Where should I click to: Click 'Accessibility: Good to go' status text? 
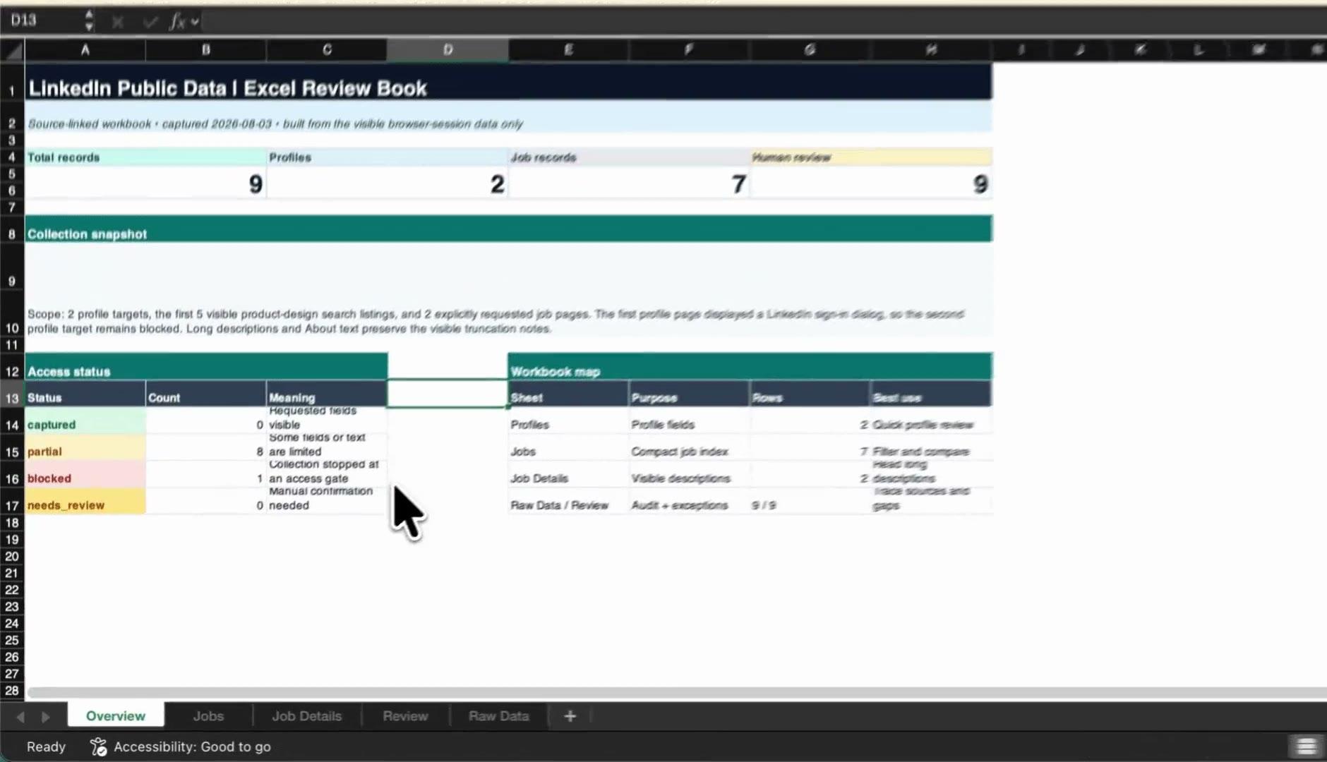[192, 746]
